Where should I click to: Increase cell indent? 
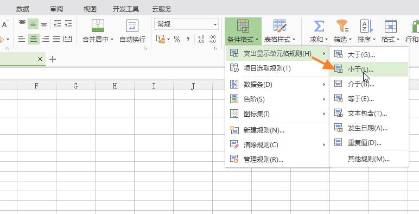point(68,24)
